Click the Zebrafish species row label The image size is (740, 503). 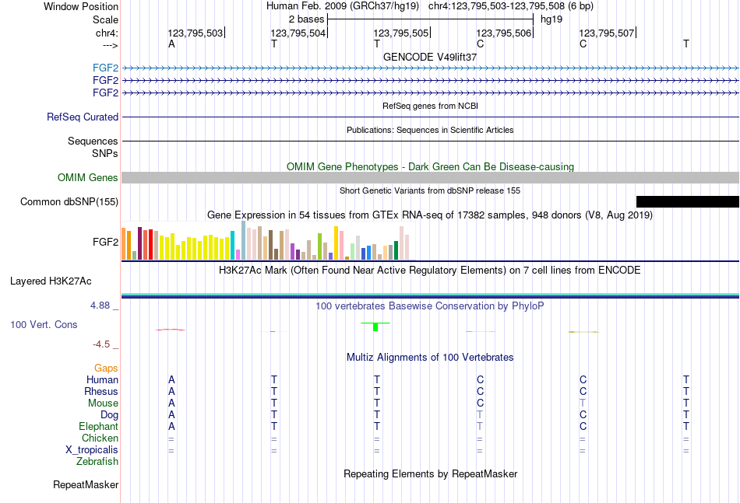tap(97, 461)
